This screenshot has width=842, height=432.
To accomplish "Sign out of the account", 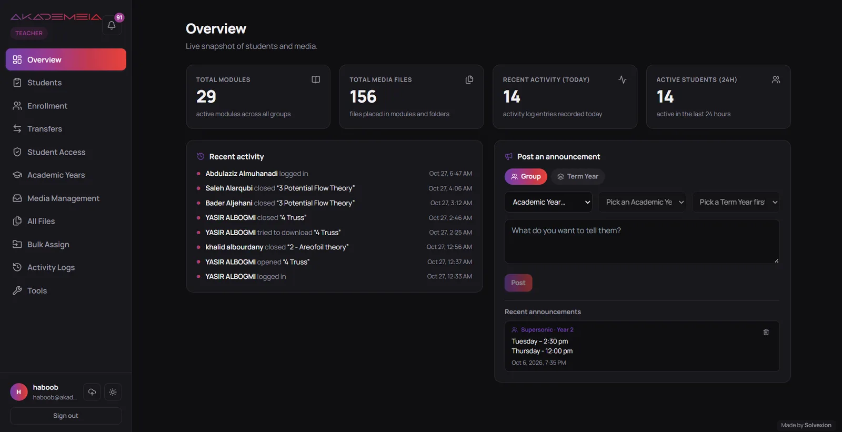I will coord(66,416).
